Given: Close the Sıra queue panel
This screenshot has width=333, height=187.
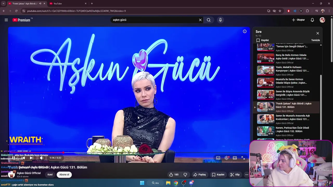Looking at the screenshot, I should (318, 33).
